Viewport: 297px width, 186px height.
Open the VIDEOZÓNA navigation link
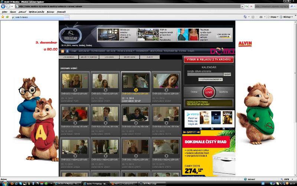click(x=156, y=51)
